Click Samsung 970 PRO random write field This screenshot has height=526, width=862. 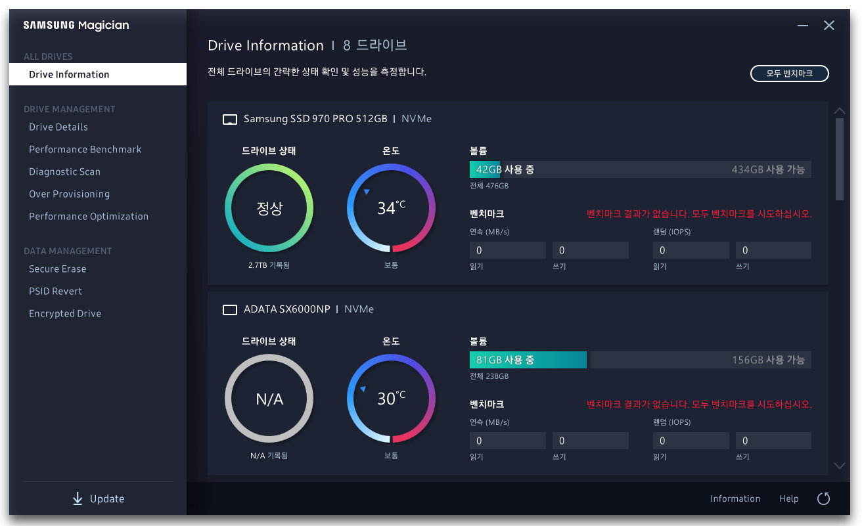pos(773,250)
